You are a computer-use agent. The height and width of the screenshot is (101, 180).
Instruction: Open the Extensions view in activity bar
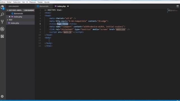point(2,36)
